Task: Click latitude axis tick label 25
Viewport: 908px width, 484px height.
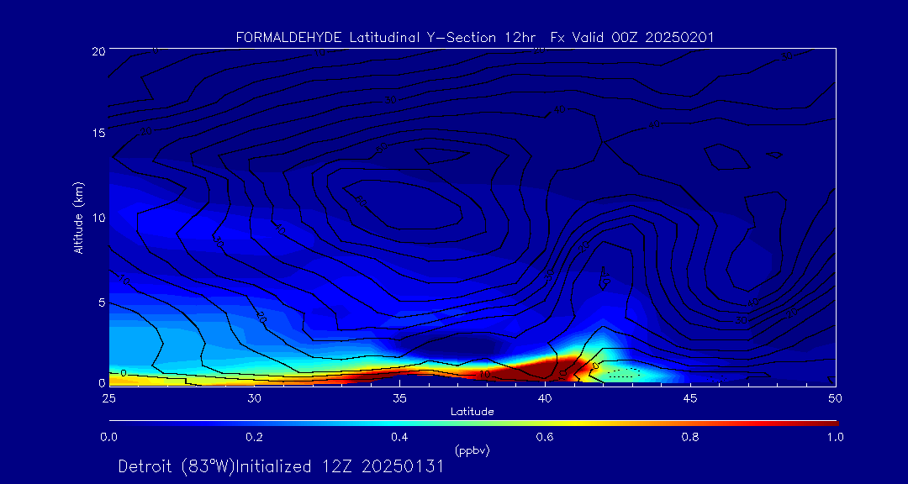Action: [108, 398]
